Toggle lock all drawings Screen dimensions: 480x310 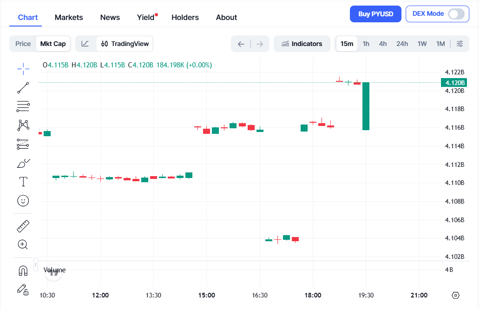click(x=23, y=289)
